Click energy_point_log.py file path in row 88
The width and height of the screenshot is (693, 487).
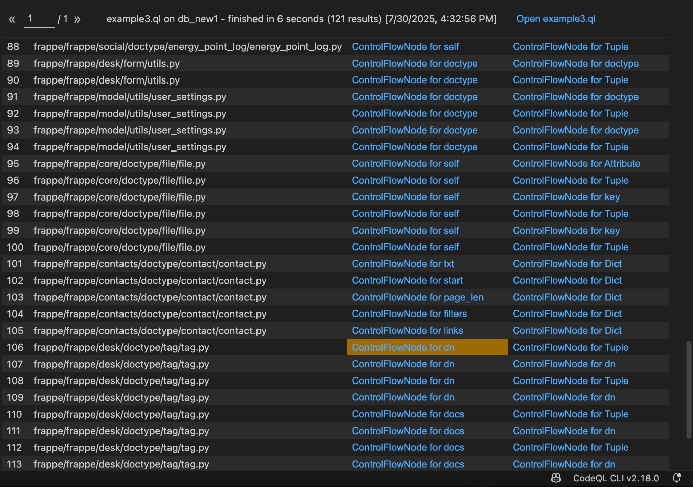point(187,47)
